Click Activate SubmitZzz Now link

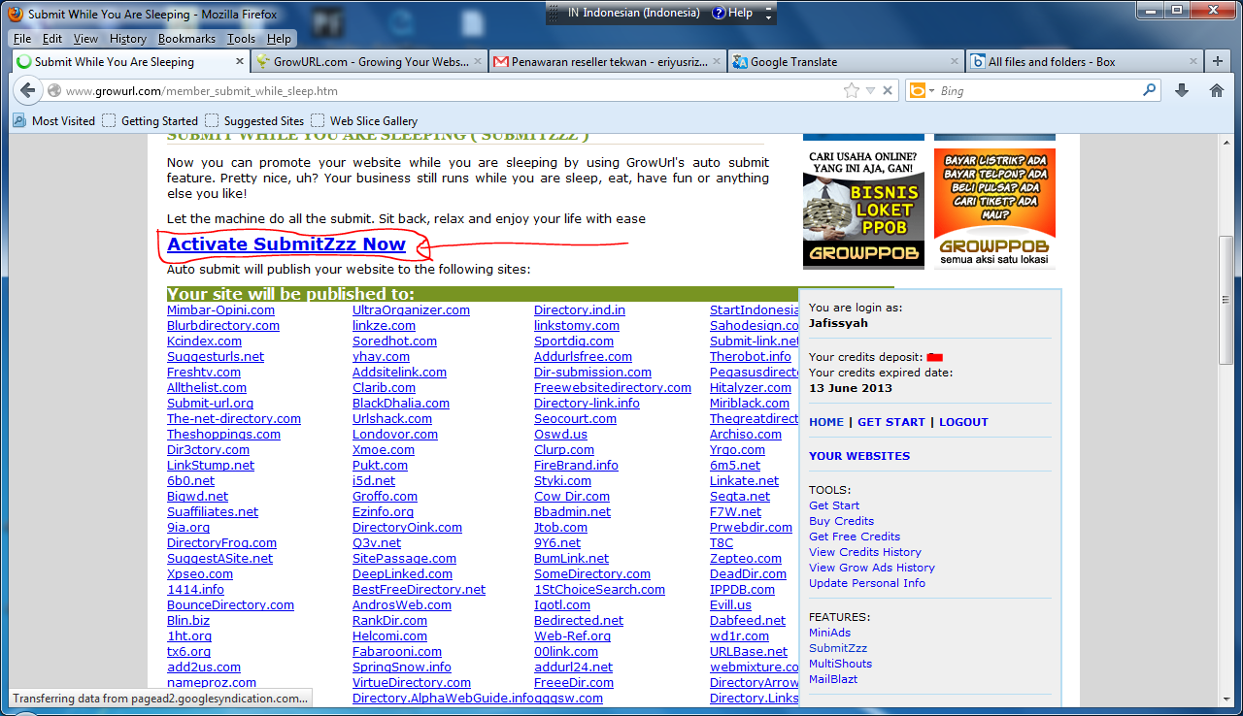point(286,244)
